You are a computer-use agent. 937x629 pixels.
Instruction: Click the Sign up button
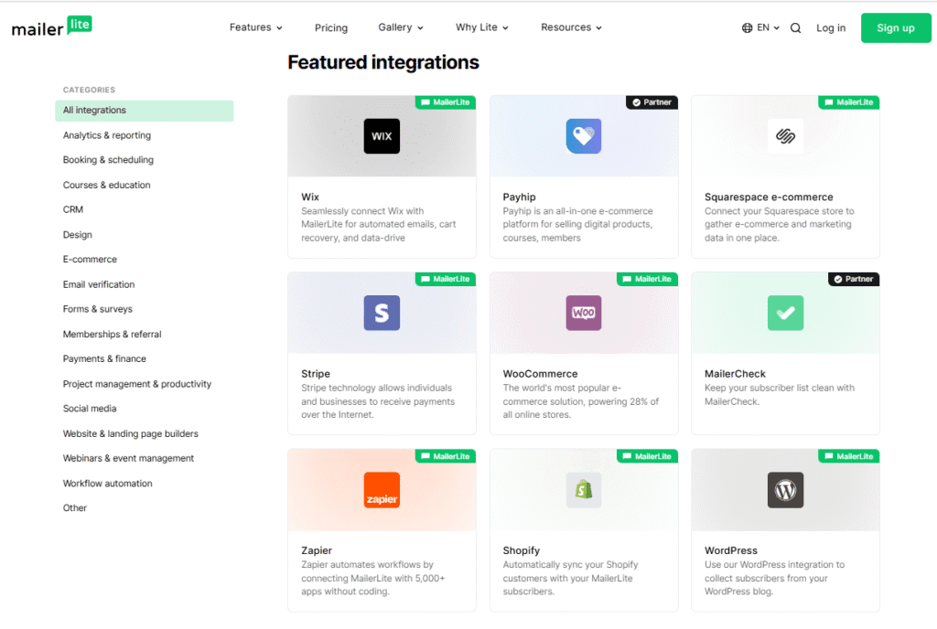tap(895, 28)
